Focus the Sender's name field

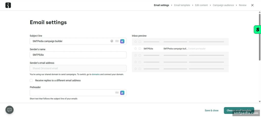(x=78, y=55)
